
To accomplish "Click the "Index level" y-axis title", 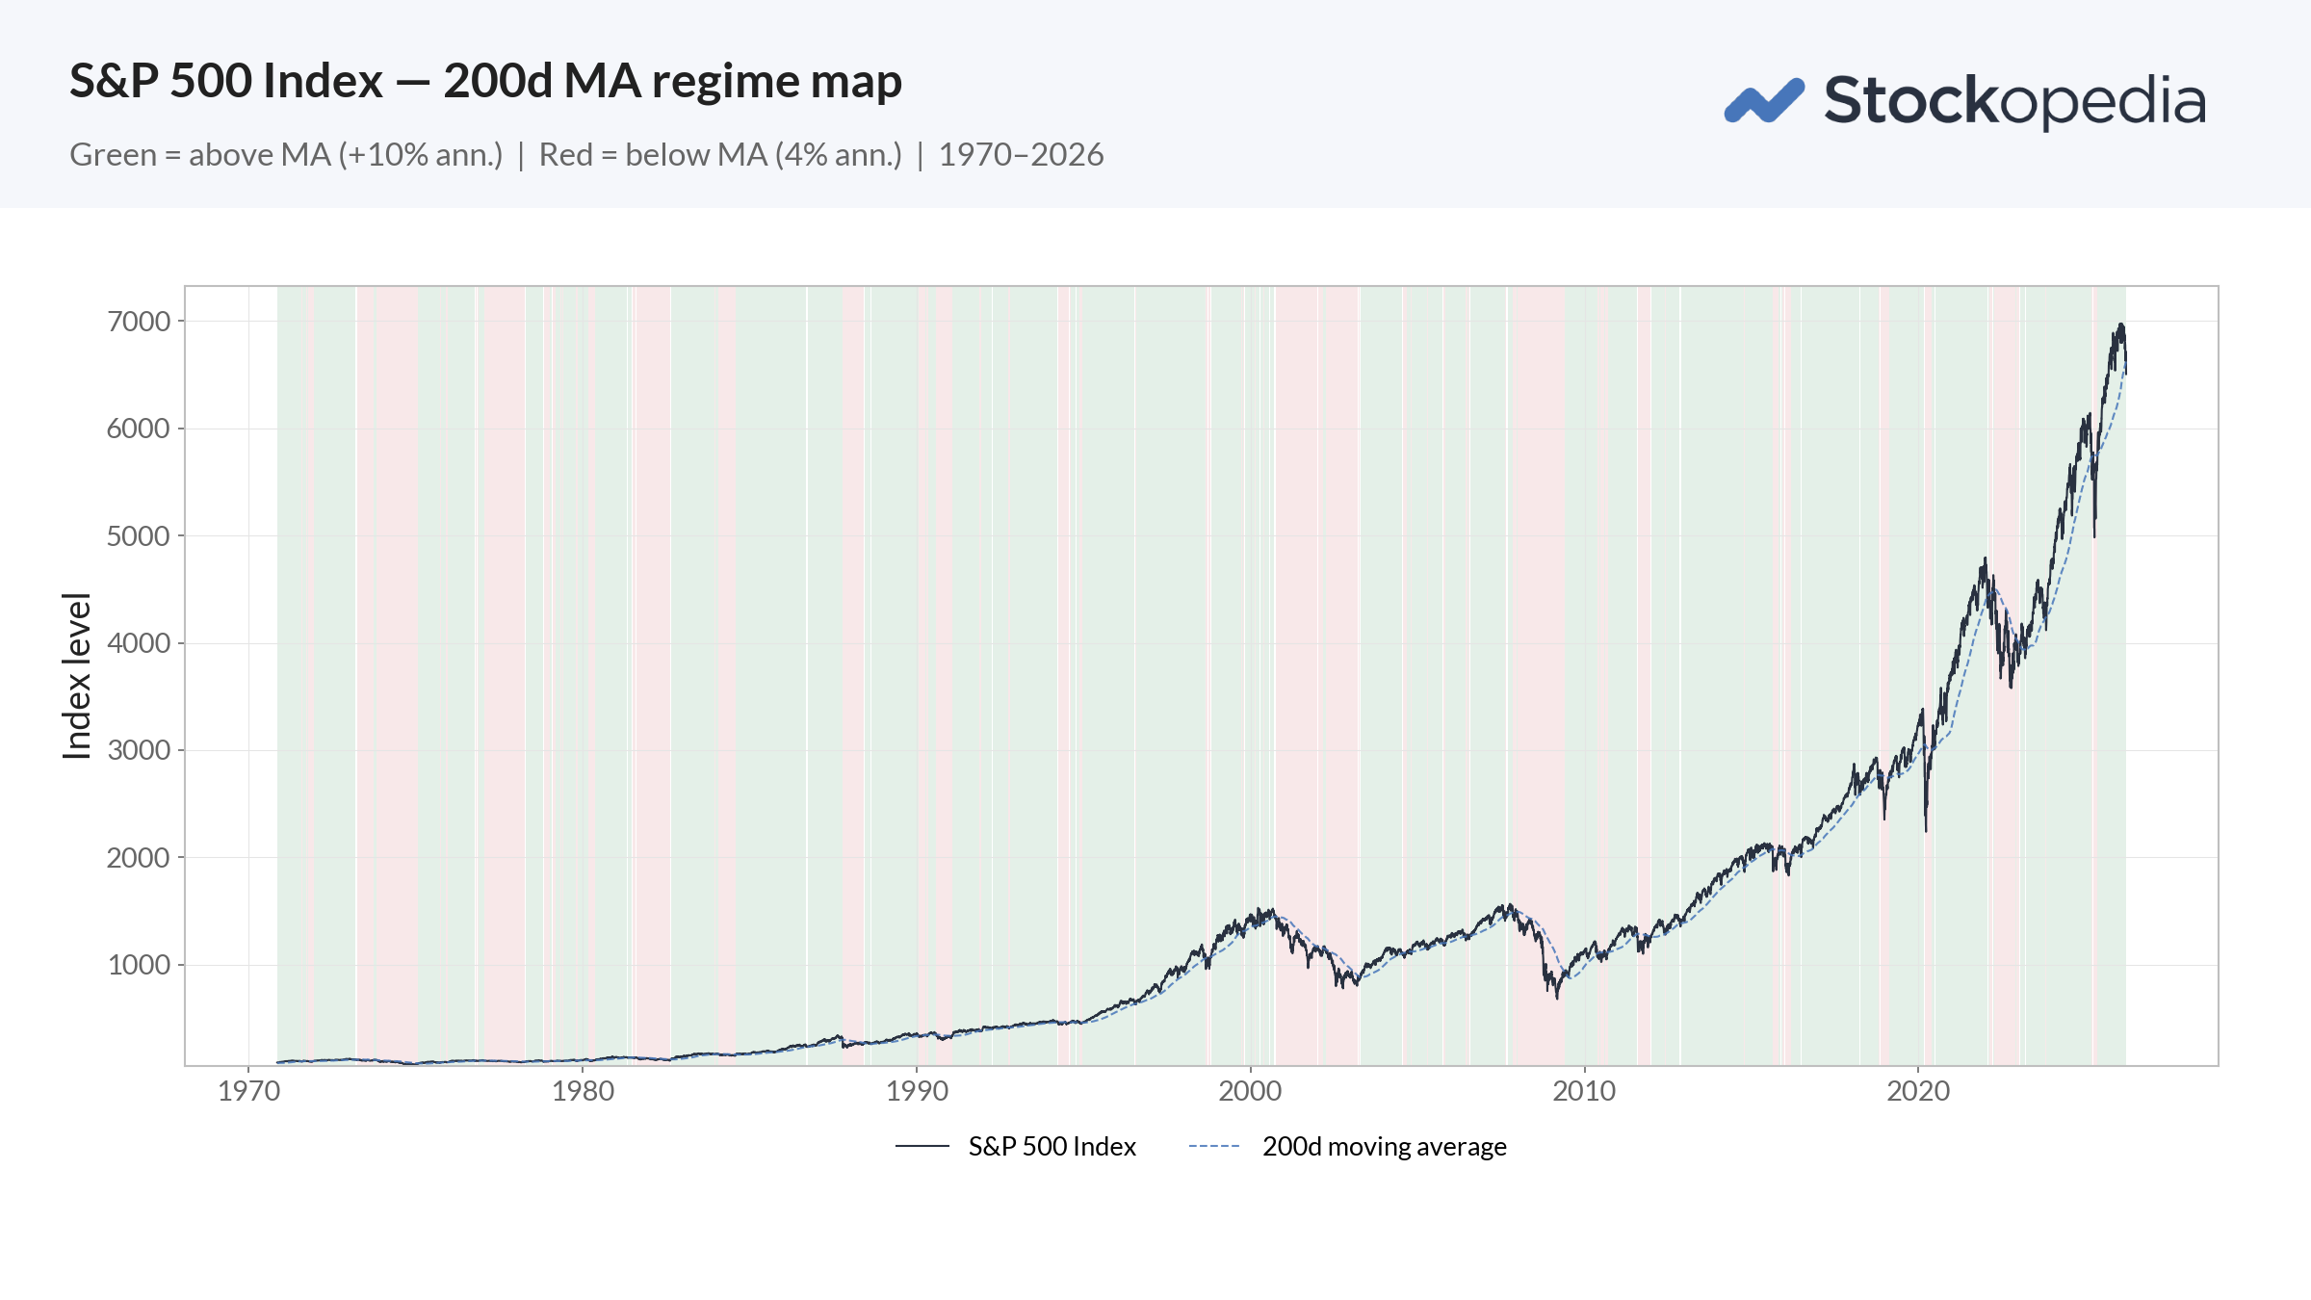I will 76,676.
